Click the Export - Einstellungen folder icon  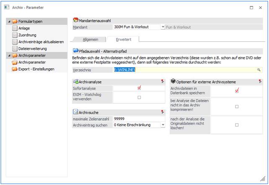[x=15, y=69]
